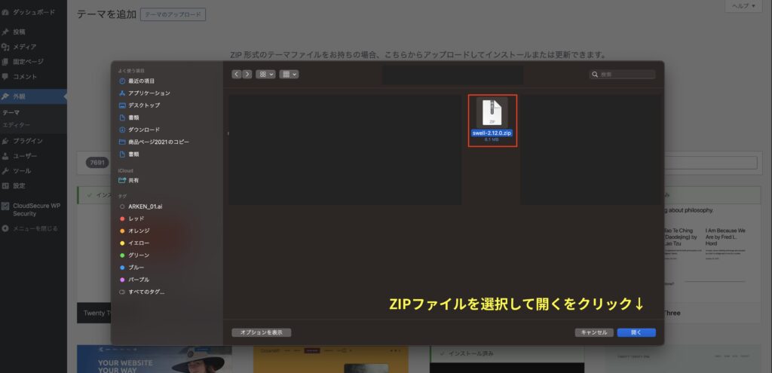Click the back navigation arrow in file dialog
This screenshot has height=373, width=772.
tap(237, 74)
